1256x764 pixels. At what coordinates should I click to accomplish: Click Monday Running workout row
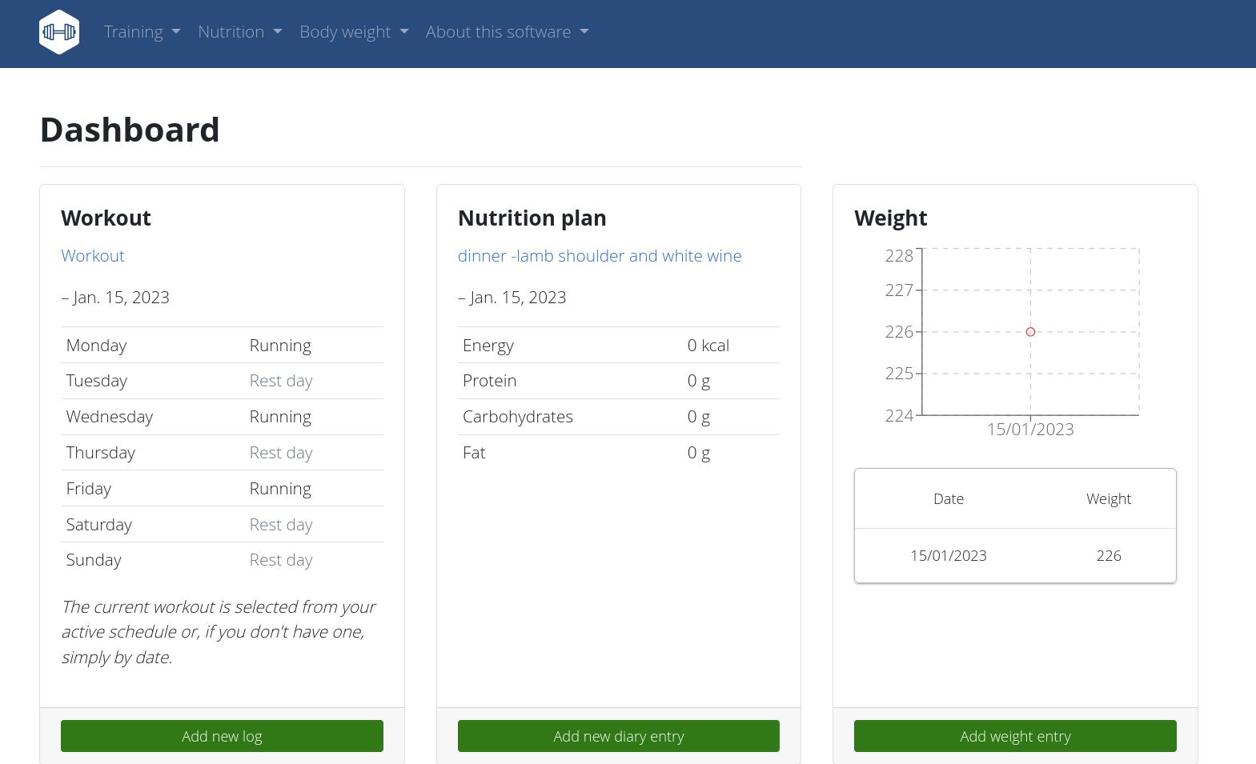[x=222, y=346]
